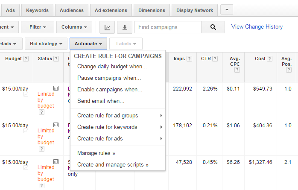Click the $15.00/day budget in 222,092 row
The width and height of the screenshot is (298, 190).
tap(15, 89)
